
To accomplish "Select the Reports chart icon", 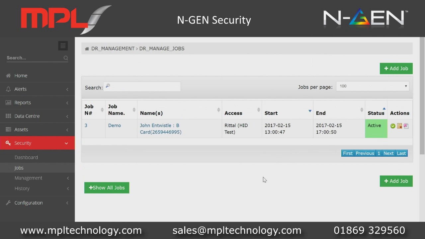I will (x=8, y=103).
